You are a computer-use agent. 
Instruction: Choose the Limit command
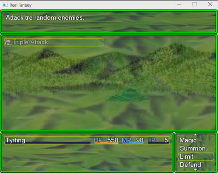tap(187, 156)
